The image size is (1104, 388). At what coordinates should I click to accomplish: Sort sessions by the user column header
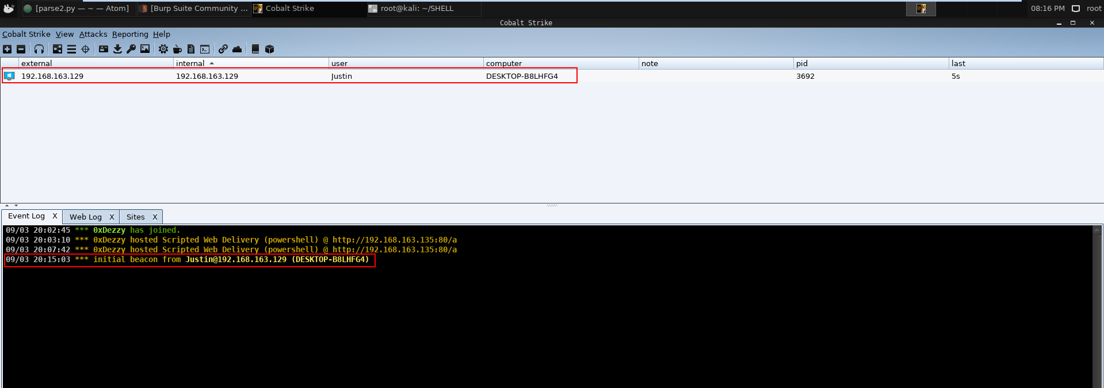(406, 63)
